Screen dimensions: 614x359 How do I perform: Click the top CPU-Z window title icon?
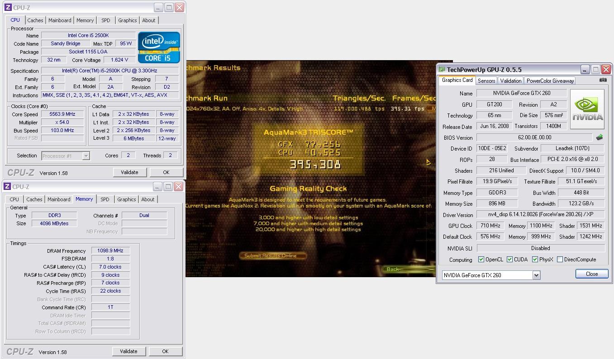(8, 8)
